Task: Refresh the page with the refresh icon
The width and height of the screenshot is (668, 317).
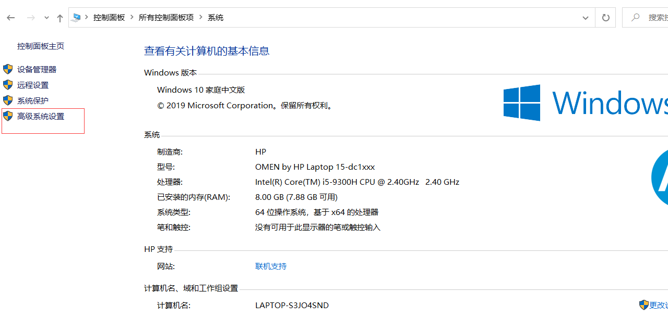Action: pyautogui.click(x=605, y=18)
